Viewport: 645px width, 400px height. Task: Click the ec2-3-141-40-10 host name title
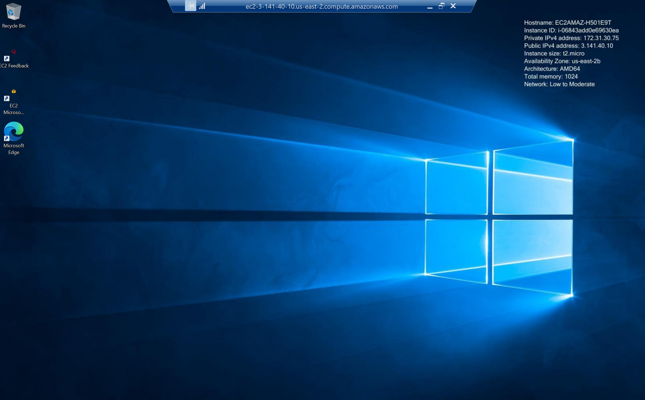tap(321, 6)
